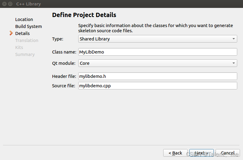This screenshot has height=160, width=243.
Task: Open the Kits step in sidebar
Action: tap(19, 47)
